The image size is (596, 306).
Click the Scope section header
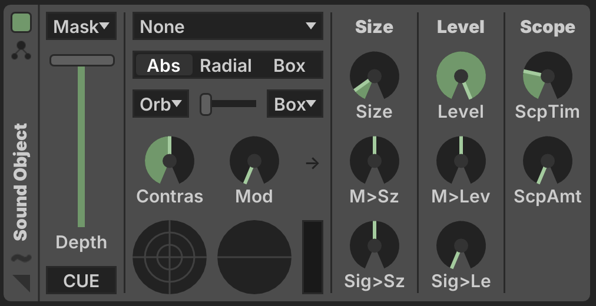pos(548,27)
